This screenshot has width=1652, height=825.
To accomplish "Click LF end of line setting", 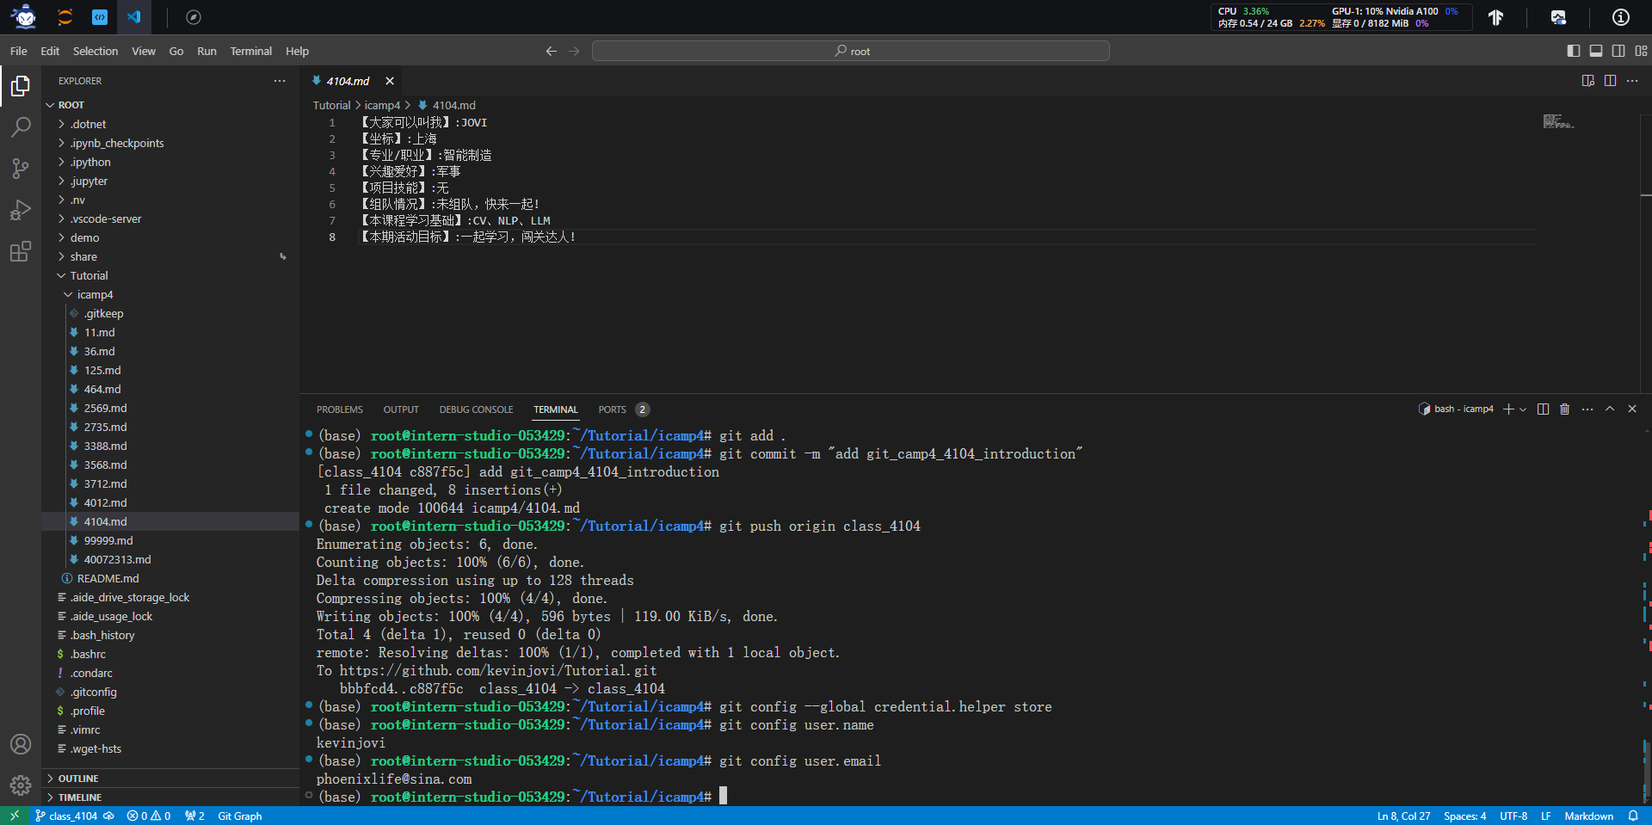I will tap(1546, 816).
